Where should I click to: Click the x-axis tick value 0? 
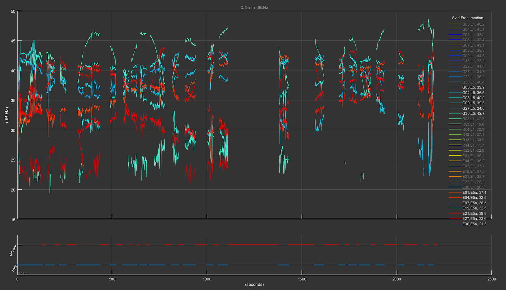point(18,279)
